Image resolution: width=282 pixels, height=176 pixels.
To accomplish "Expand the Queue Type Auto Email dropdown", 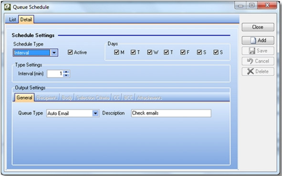I will pos(95,113).
